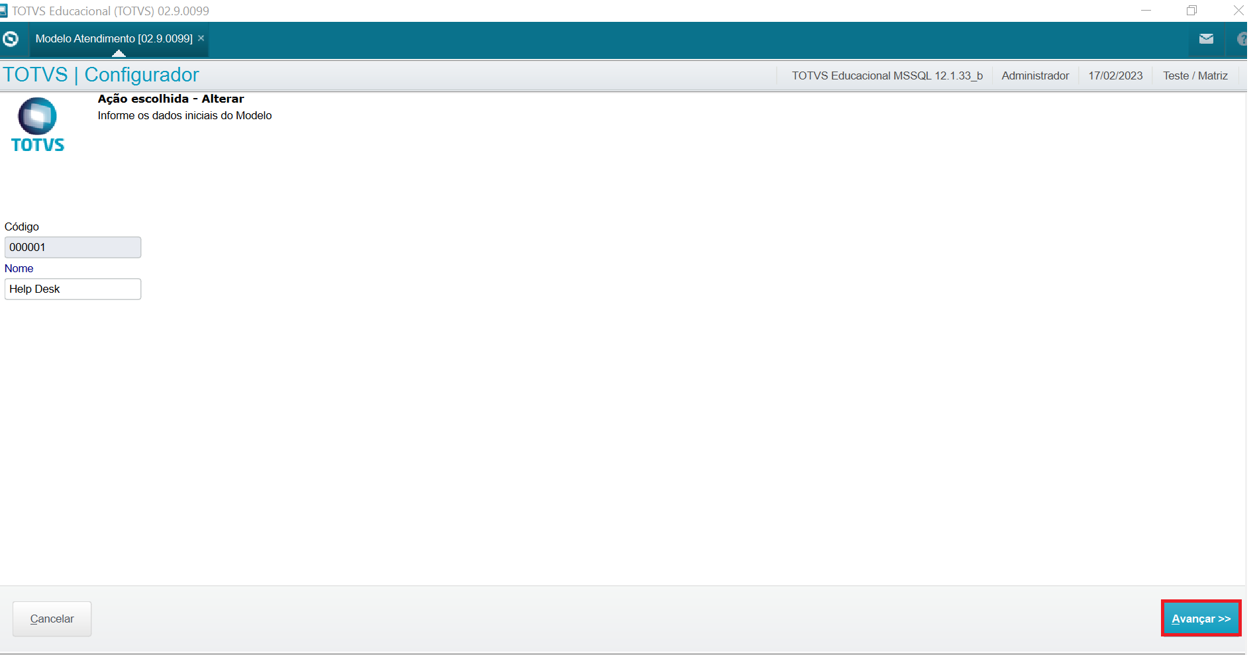This screenshot has width=1259, height=655.
Task: Click the Nome field containing Help Desk
Action: 73,289
